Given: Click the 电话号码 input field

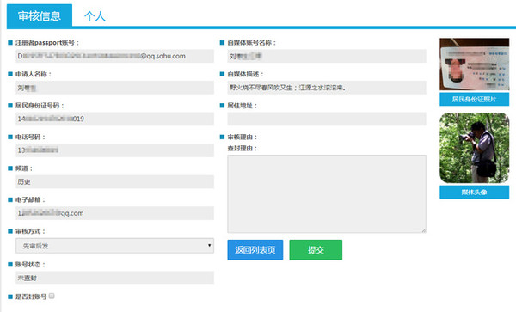Looking at the screenshot, I should [x=114, y=150].
